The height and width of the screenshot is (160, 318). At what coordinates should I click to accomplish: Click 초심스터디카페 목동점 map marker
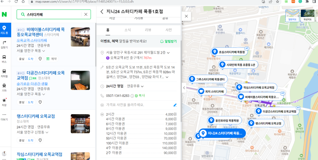pos(229,52)
